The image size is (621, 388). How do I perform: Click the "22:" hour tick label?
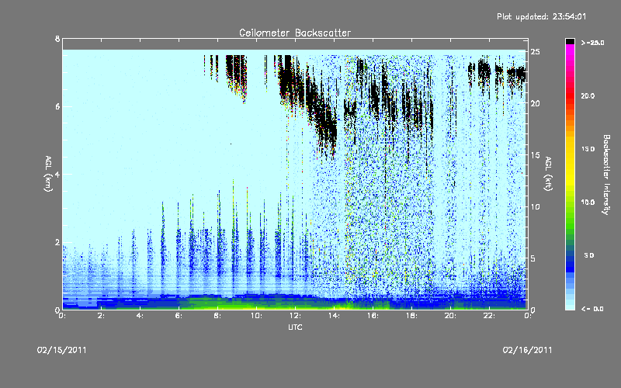pyautogui.click(x=490, y=316)
